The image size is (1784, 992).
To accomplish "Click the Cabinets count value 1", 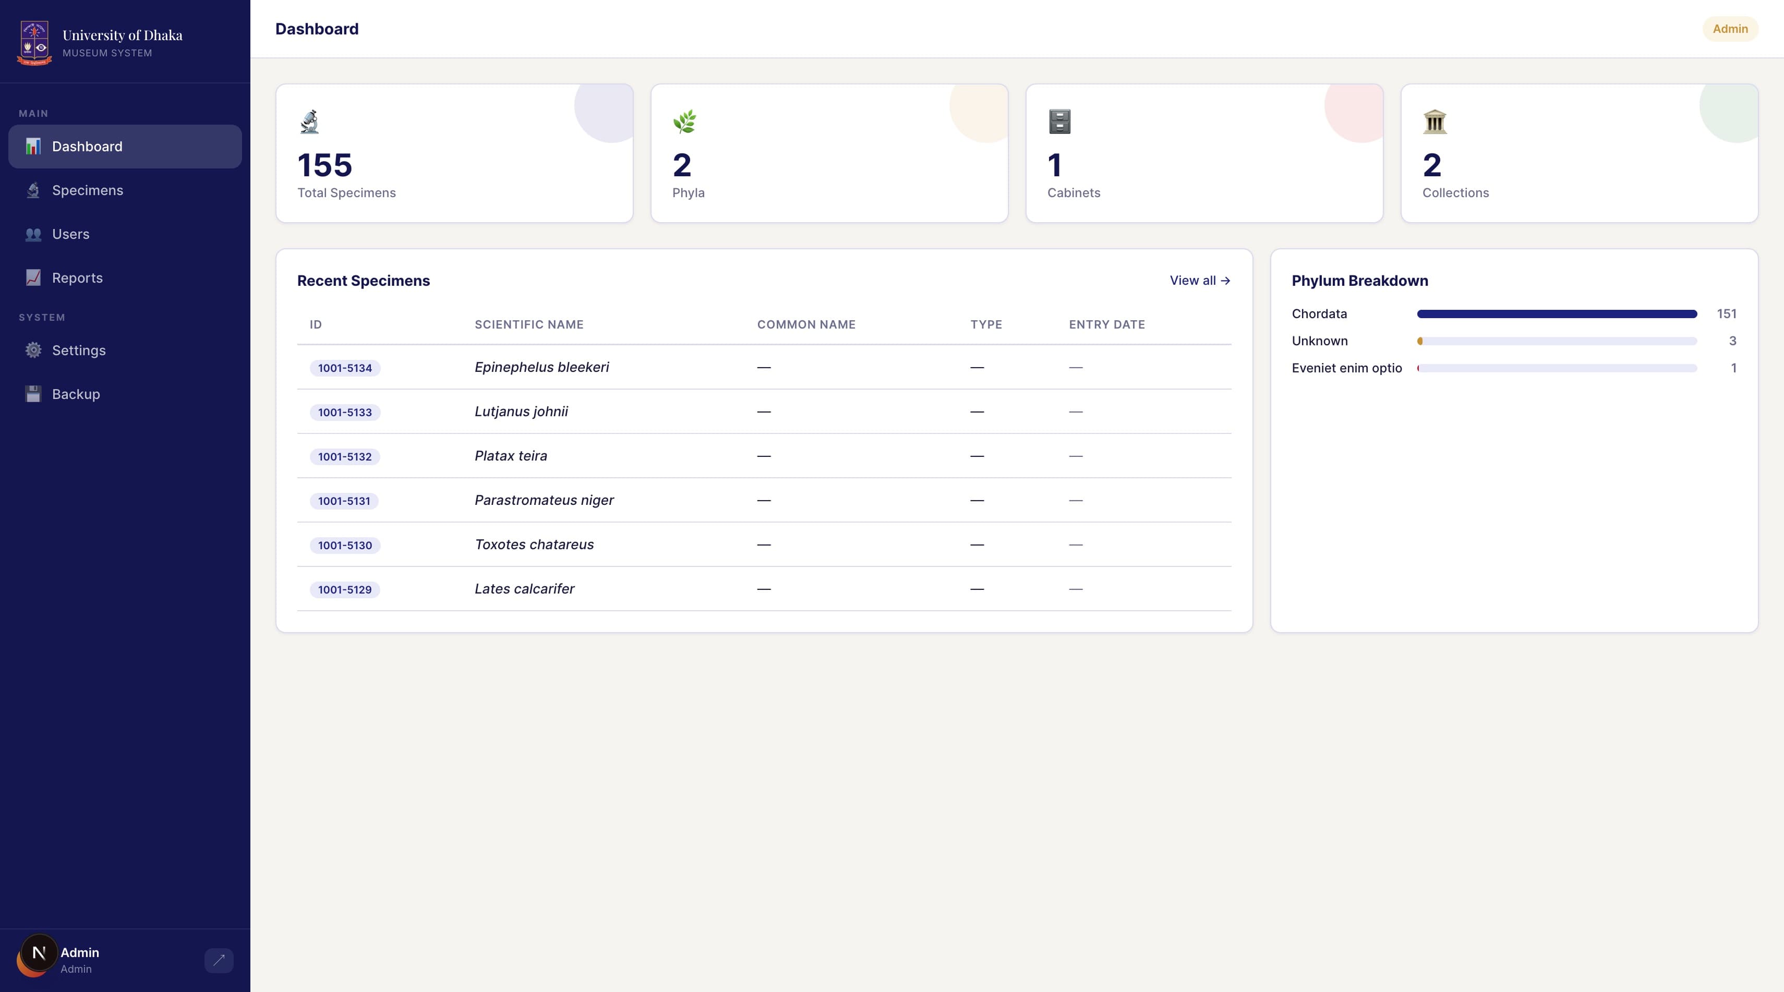I will pyautogui.click(x=1055, y=165).
